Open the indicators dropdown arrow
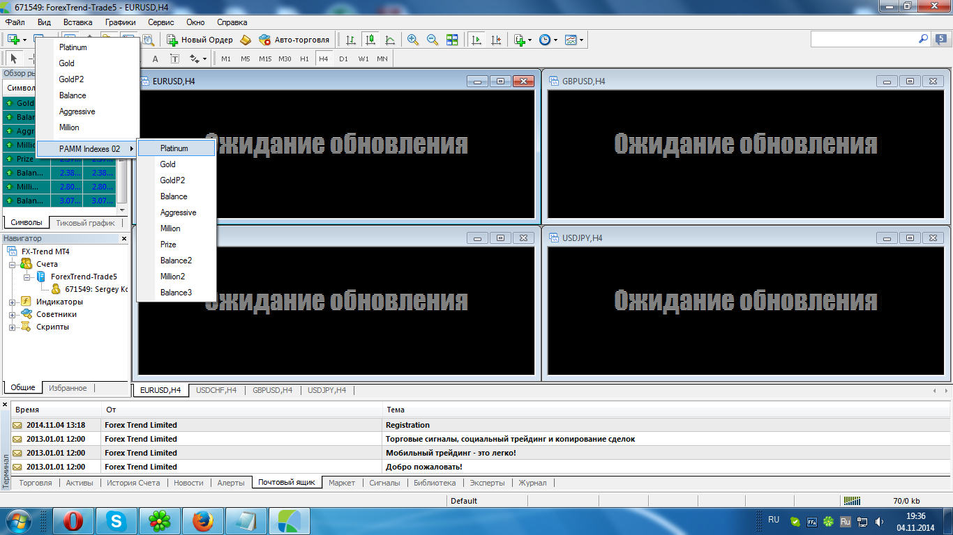Image resolution: width=953 pixels, height=535 pixels. pyautogui.click(x=530, y=40)
